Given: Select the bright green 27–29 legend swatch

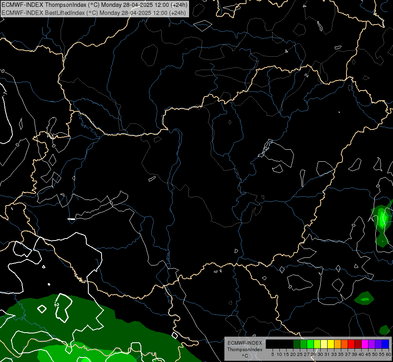Looking at the screenshot, I should click(x=310, y=344).
